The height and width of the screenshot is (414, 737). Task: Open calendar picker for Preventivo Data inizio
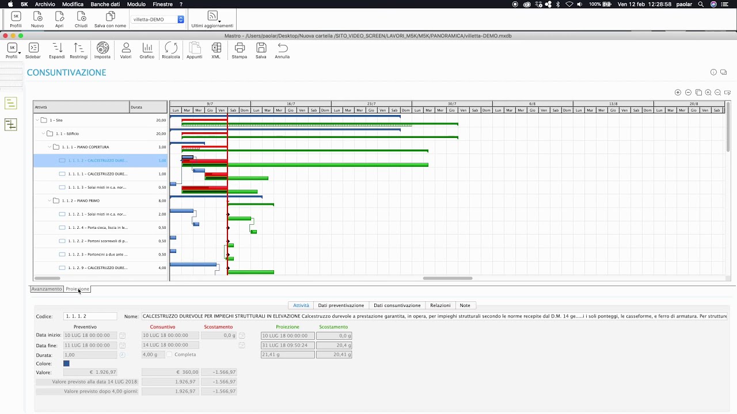tap(122, 336)
